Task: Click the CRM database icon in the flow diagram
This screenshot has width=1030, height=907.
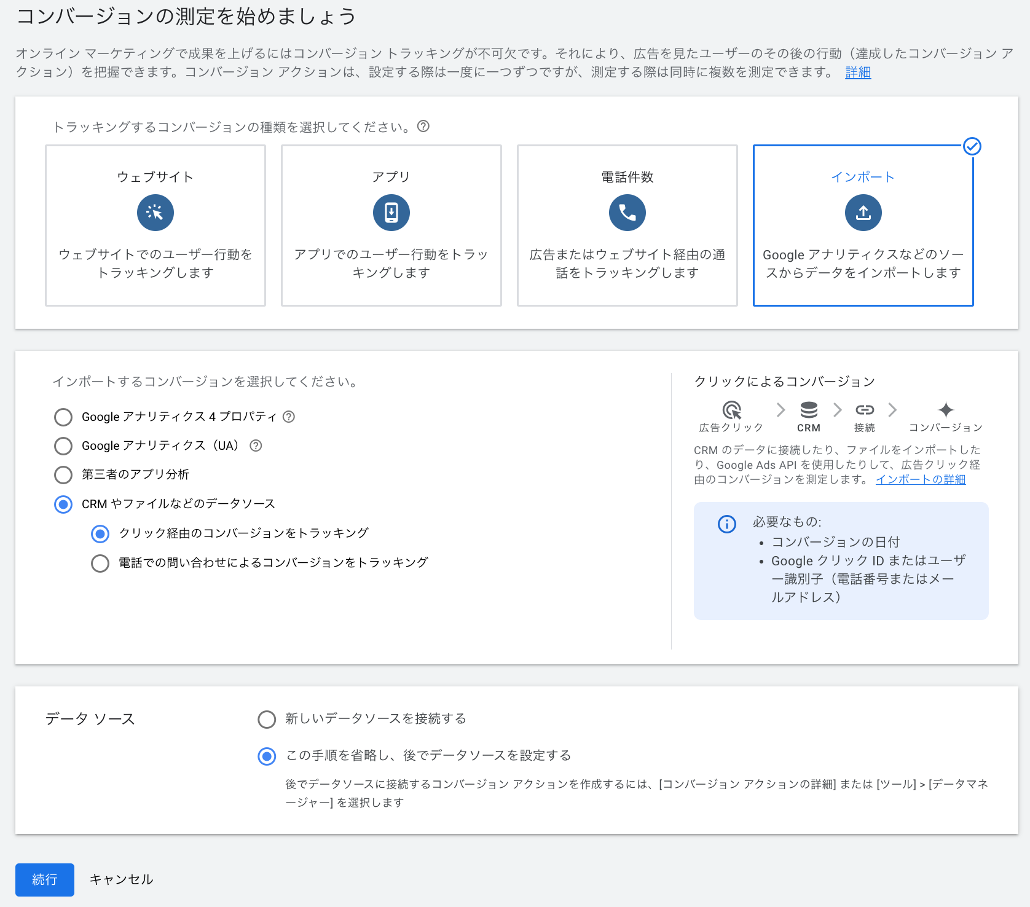Action: tap(809, 410)
